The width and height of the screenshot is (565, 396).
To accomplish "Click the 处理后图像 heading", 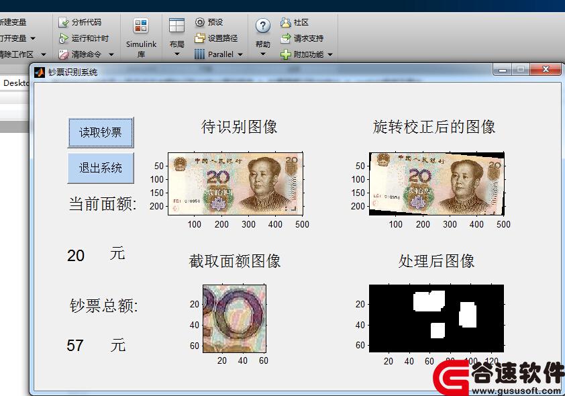I will [436, 261].
